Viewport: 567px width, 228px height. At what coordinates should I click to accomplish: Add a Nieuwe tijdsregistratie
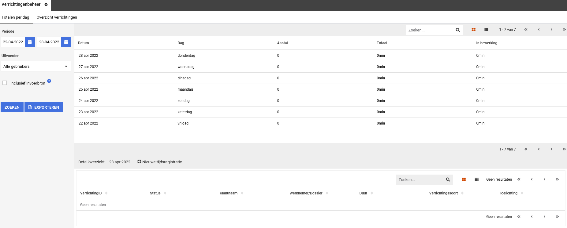tap(160, 162)
